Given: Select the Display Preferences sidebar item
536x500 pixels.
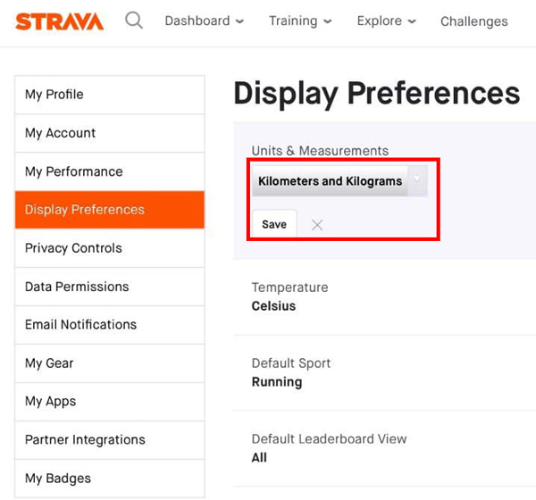Looking at the screenshot, I should point(109,210).
